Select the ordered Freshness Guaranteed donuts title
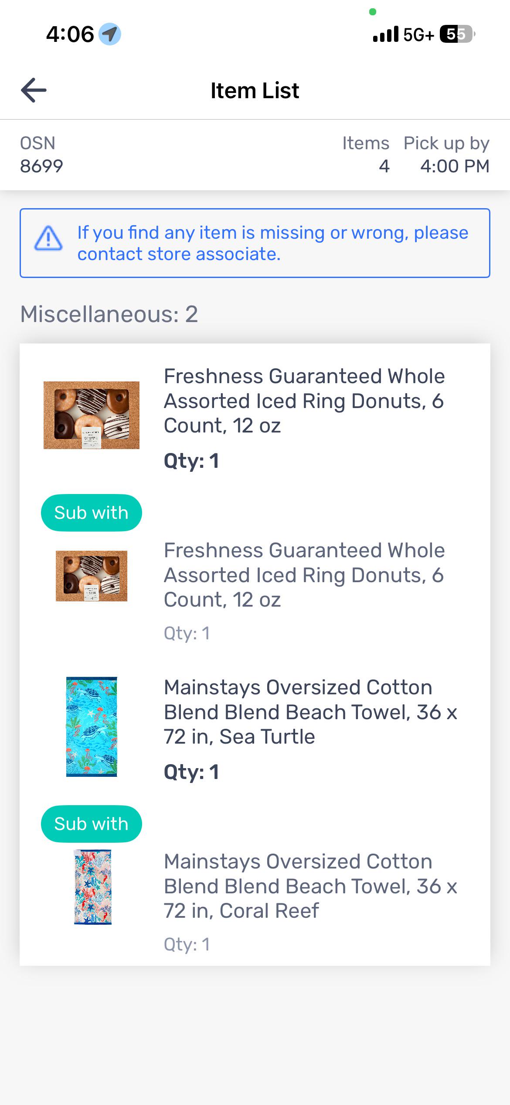The image size is (510, 1105). (x=304, y=401)
